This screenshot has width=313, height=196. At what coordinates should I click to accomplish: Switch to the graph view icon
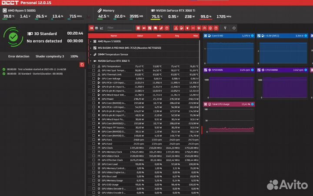coord(101,28)
